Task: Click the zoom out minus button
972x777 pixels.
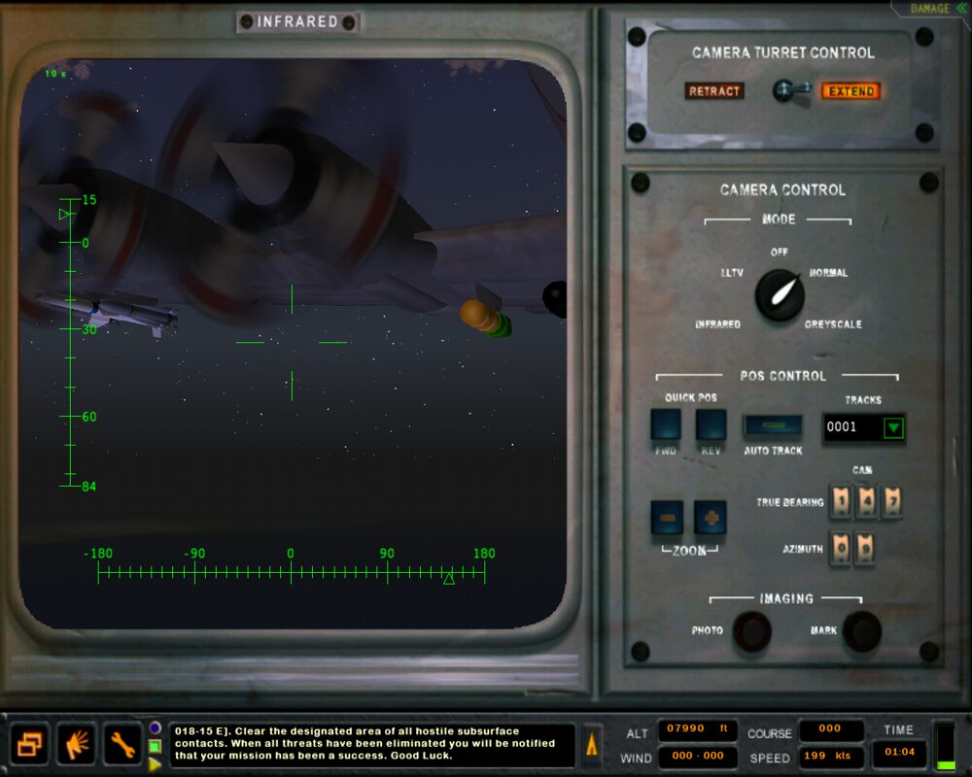Action: [667, 518]
